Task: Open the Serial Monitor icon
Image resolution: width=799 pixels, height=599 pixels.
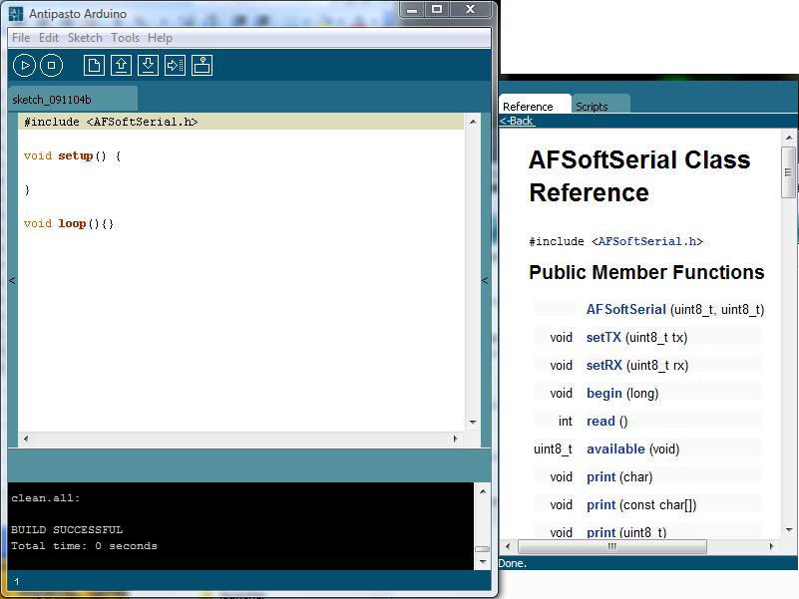Action: click(x=201, y=66)
